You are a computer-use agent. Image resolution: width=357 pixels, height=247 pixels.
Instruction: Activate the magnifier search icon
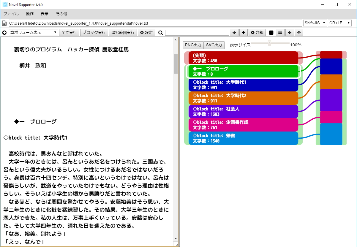[160, 33]
